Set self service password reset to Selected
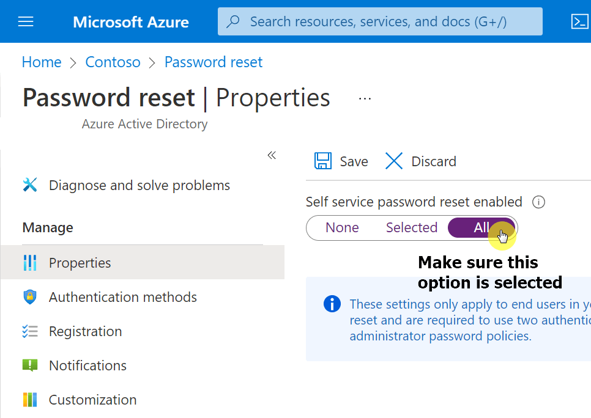This screenshot has height=418, width=591. click(412, 227)
